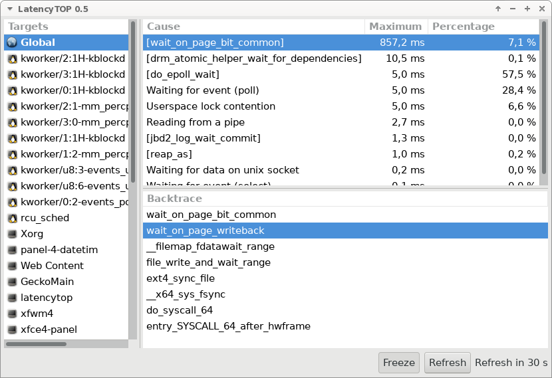Sort by the Cause column header
Viewport: 552px width, 378px height.
pyautogui.click(x=253, y=27)
